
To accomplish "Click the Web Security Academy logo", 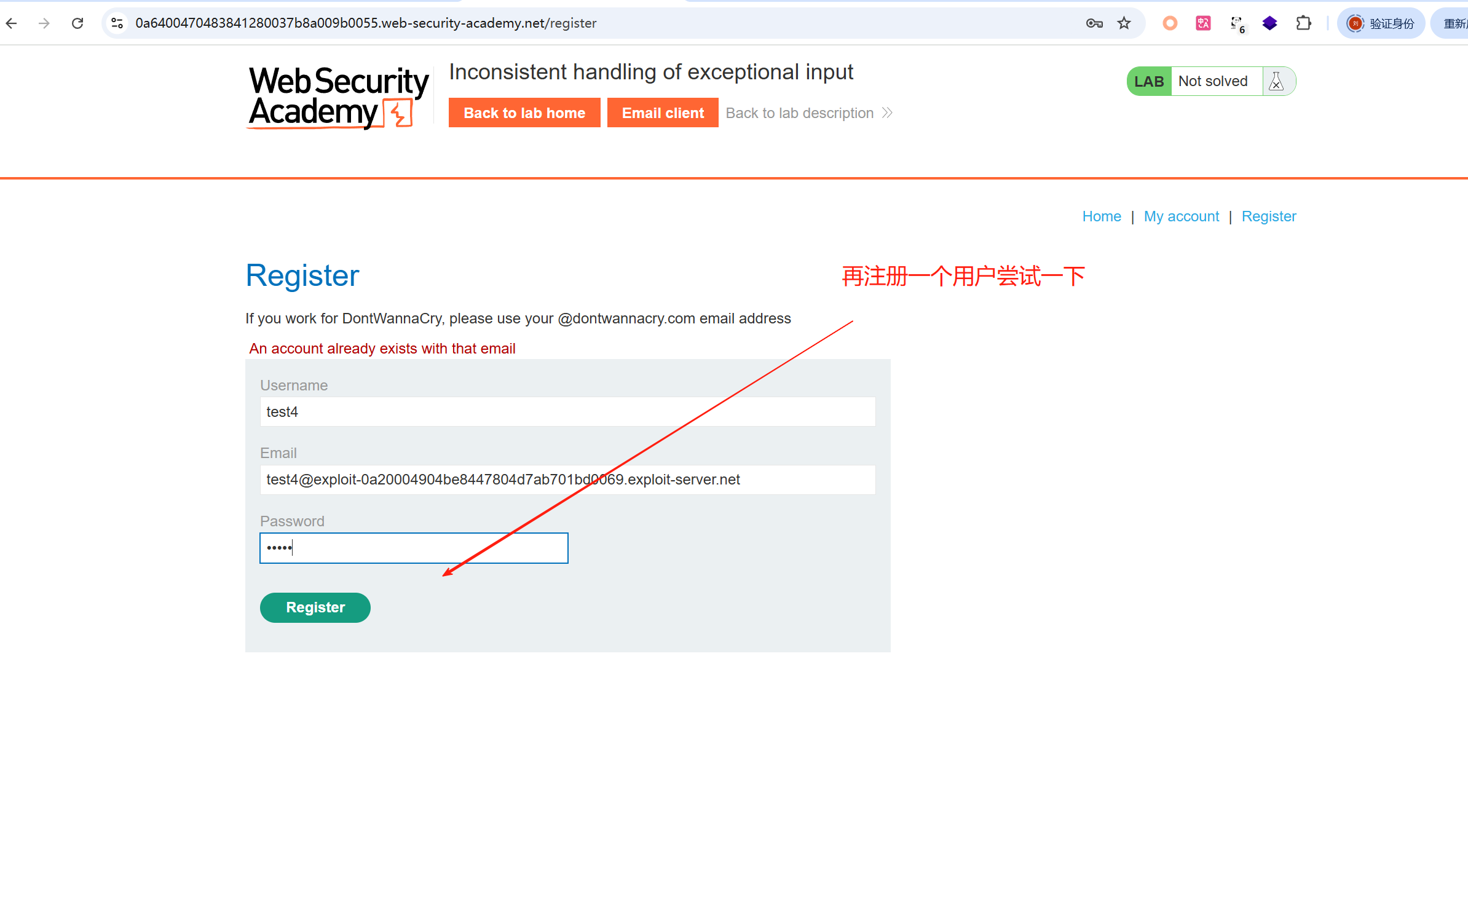I will point(338,97).
